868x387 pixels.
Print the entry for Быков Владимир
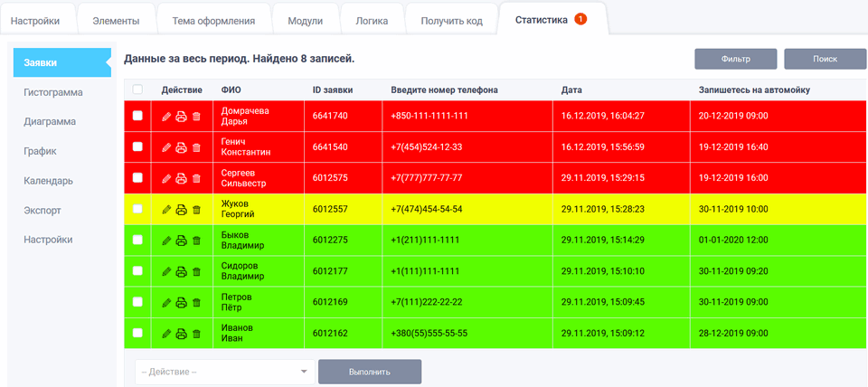(181, 241)
